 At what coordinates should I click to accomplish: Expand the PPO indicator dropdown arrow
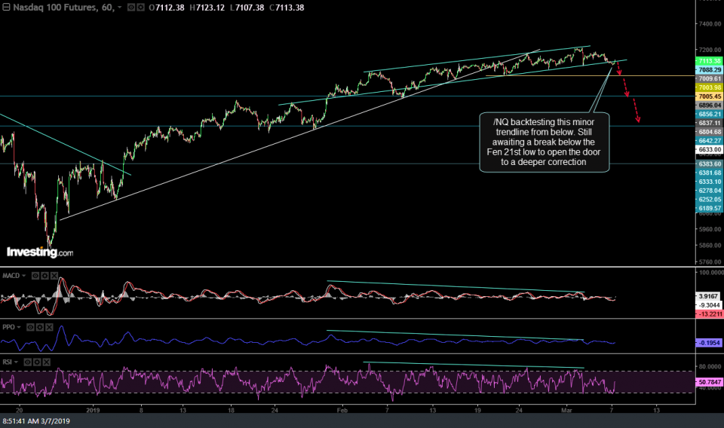click(19, 327)
